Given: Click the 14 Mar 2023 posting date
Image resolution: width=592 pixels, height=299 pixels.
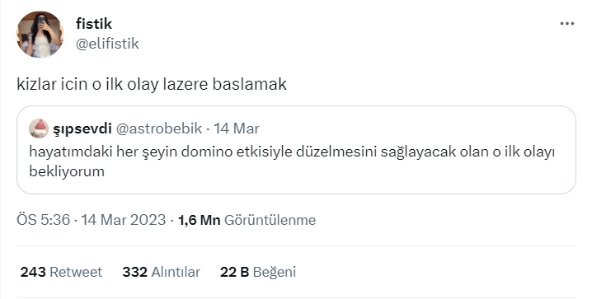Looking at the screenshot, I should 124,220.
